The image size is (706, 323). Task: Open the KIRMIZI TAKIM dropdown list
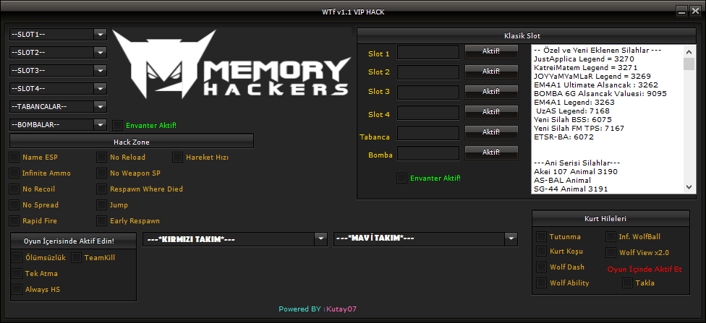point(234,239)
